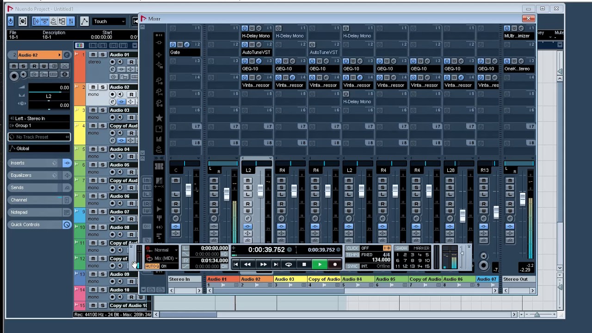Click the Record button on transport

point(335,265)
